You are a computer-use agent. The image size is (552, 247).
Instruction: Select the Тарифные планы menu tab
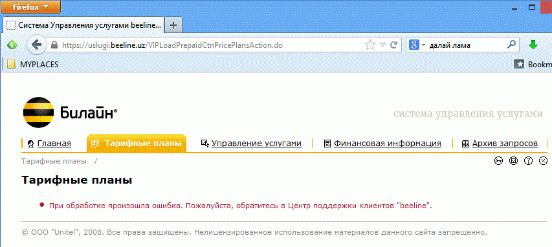[137, 143]
